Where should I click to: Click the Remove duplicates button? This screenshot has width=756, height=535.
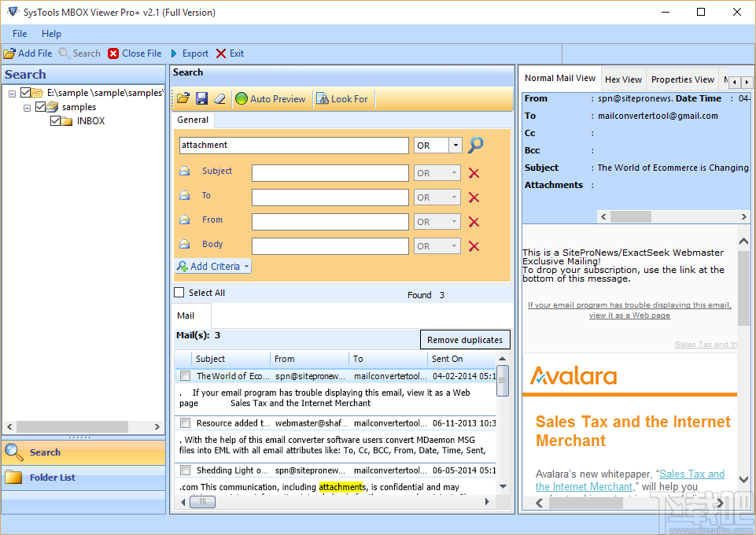465,340
